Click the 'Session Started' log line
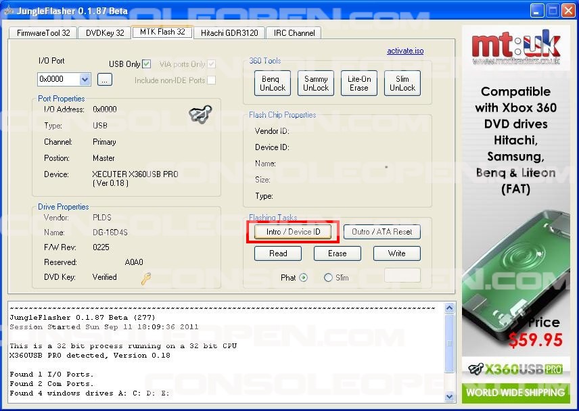 (x=103, y=327)
